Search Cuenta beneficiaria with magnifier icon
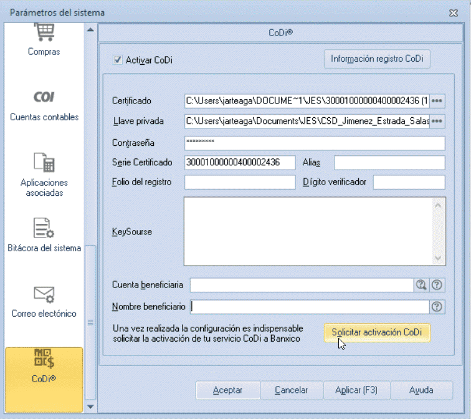This screenshot has width=471, height=419. (421, 285)
